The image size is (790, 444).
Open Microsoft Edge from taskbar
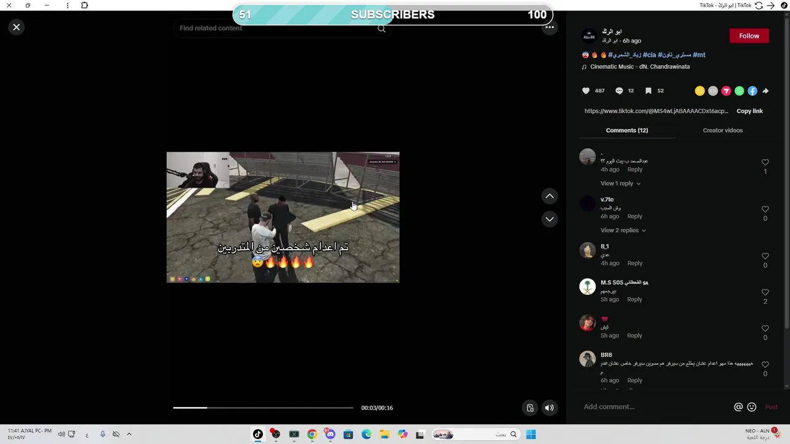(367, 435)
